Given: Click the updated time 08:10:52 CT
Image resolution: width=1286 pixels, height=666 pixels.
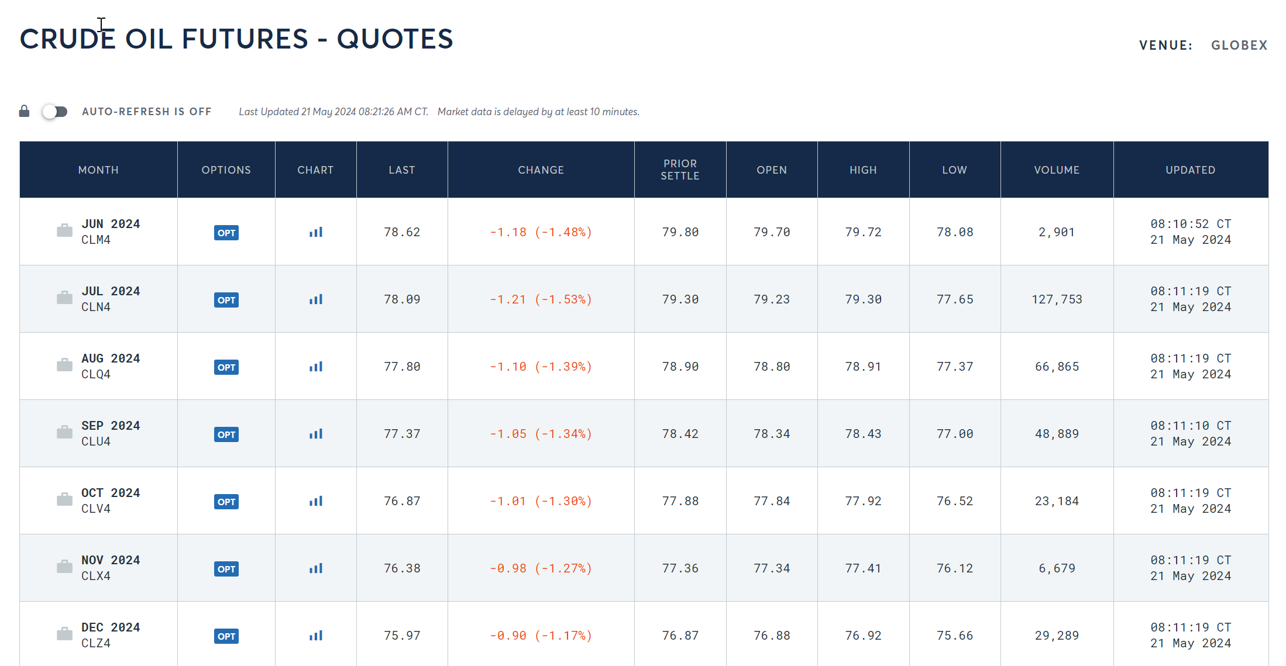Looking at the screenshot, I should (1191, 224).
